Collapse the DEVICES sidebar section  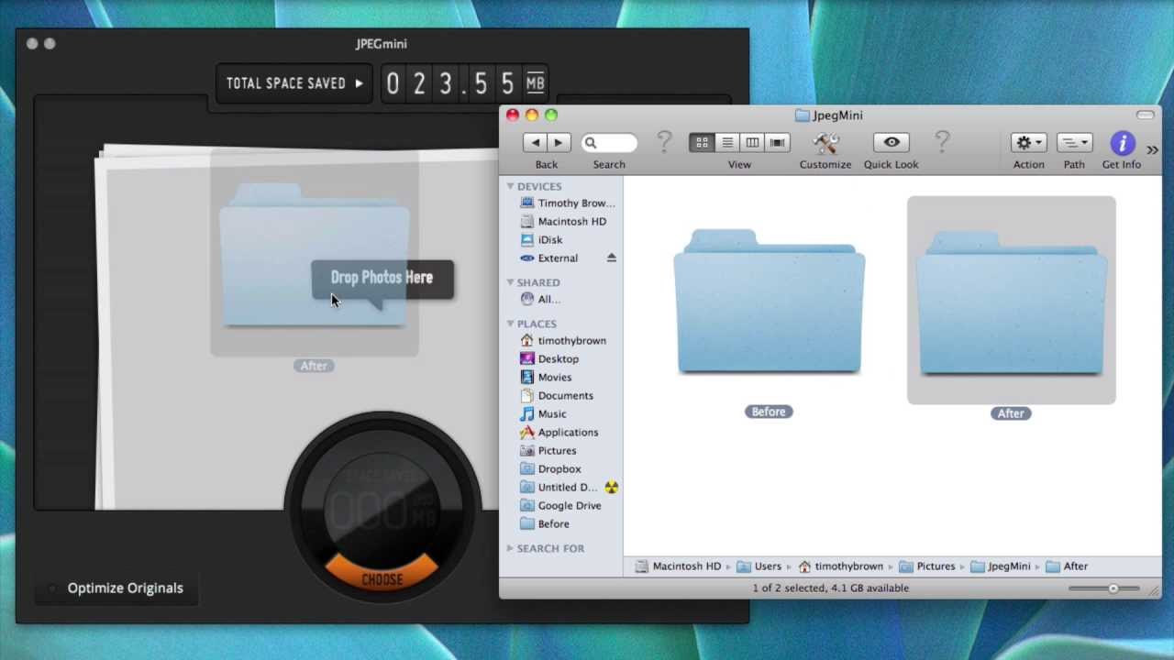point(510,186)
